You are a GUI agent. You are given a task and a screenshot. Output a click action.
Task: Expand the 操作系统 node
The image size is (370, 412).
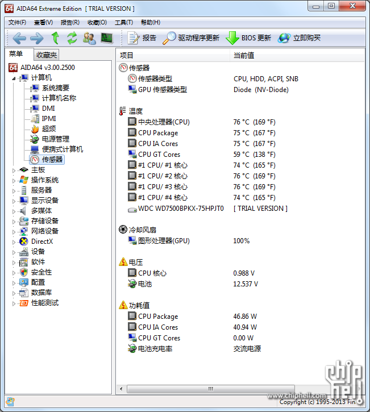pos(14,181)
